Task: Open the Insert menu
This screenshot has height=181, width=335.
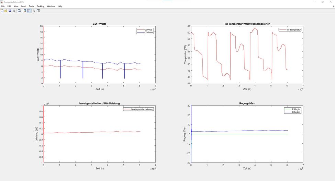Action: (x=23, y=6)
